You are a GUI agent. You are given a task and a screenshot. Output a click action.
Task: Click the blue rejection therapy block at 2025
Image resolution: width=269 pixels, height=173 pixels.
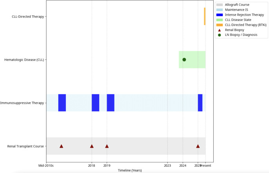point(200,103)
